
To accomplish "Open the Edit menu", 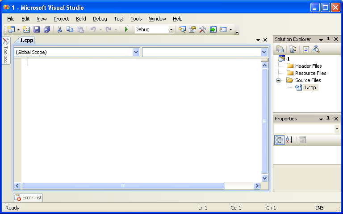I will pyautogui.click(x=25, y=19).
